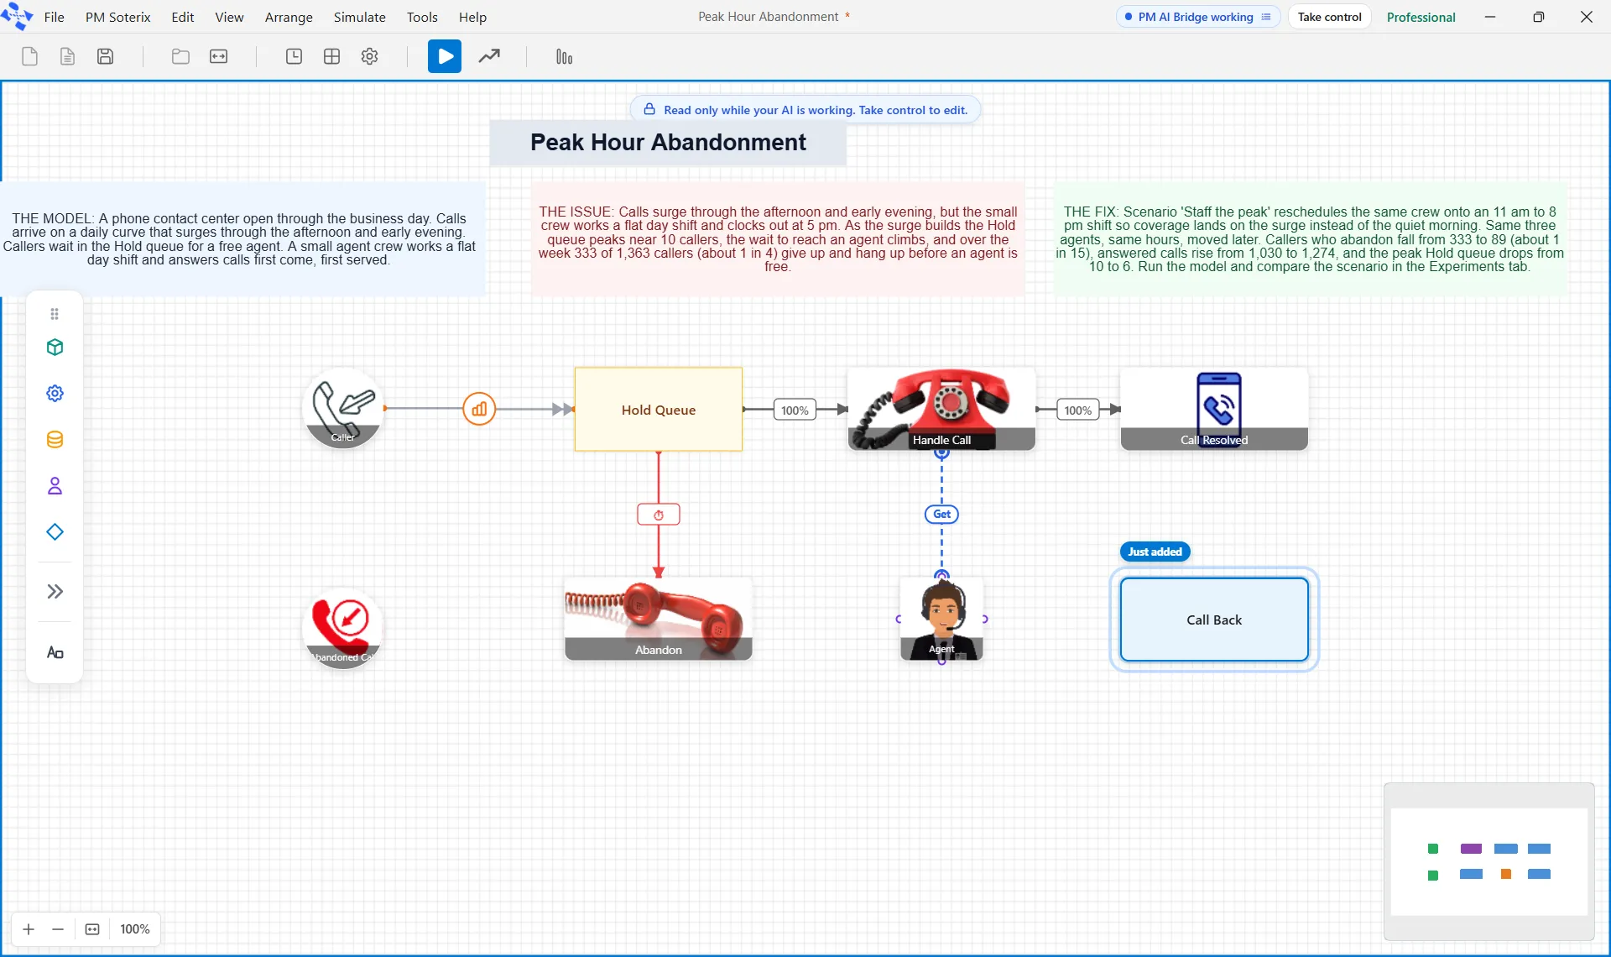The image size is (1611, 957).
Task: Expand the palette with double chevron
Action: [55, 592]
